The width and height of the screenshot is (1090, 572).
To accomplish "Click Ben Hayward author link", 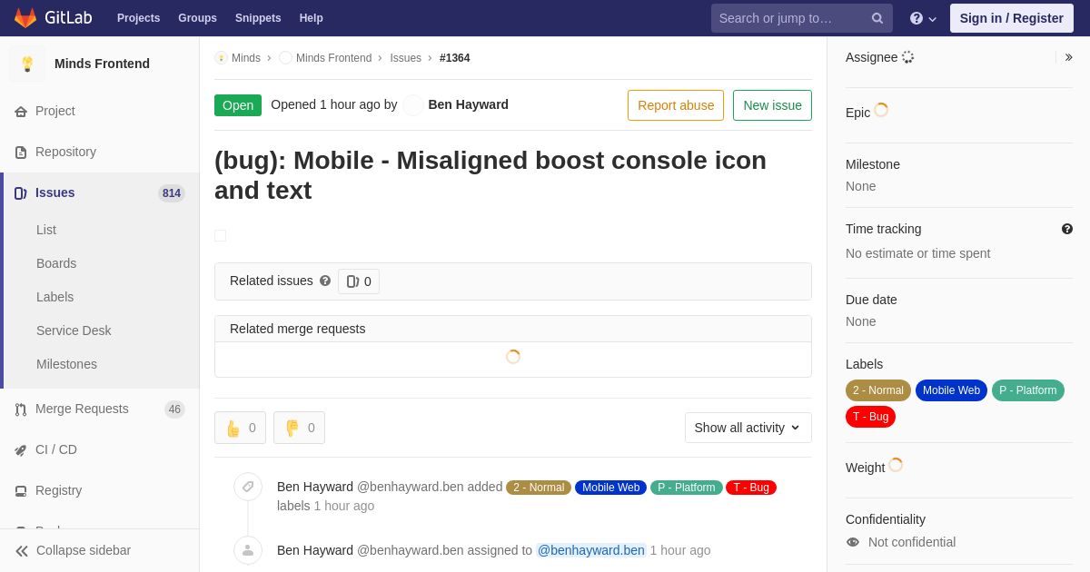I will [468, 104].
